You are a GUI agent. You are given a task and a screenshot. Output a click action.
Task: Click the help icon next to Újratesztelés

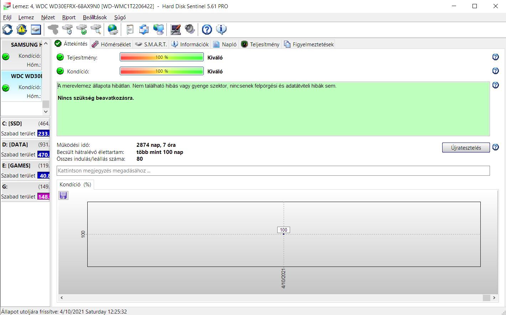[495, 147]
